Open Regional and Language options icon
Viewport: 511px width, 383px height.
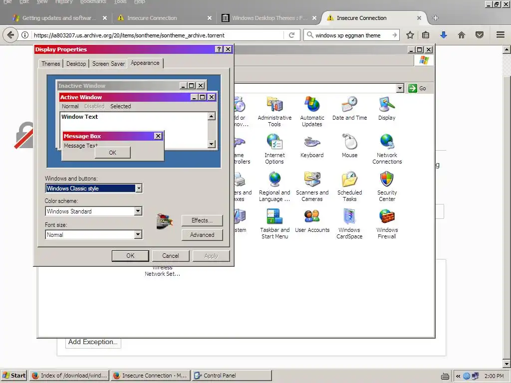[x=274, y=186]
